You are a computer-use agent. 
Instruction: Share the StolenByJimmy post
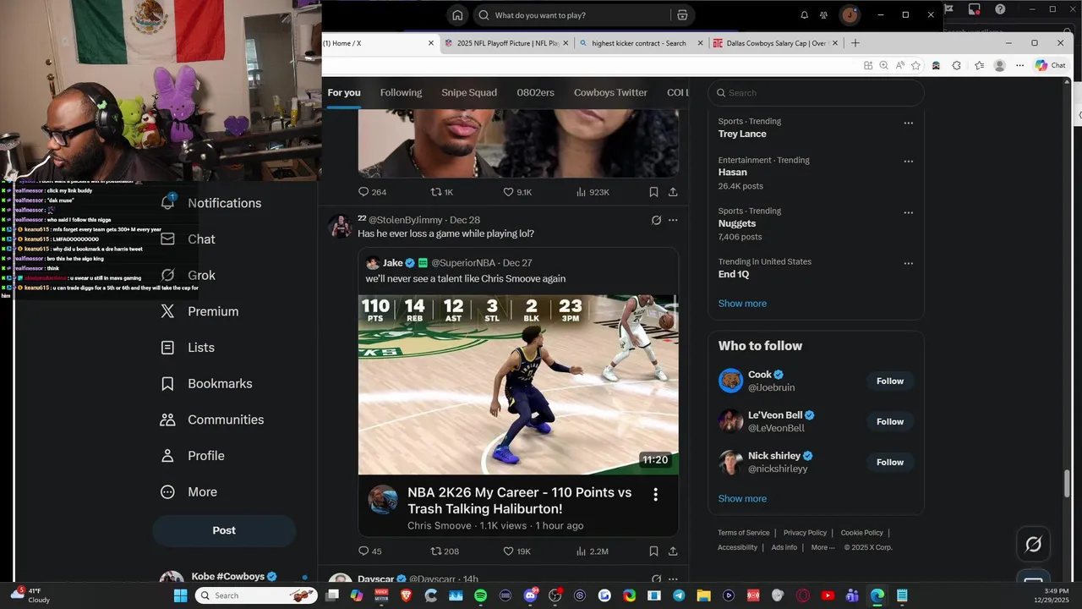673,551
